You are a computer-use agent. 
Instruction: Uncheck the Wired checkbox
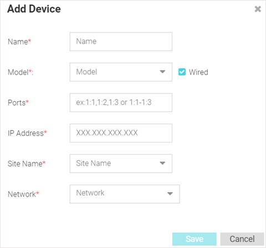point(182,72)
